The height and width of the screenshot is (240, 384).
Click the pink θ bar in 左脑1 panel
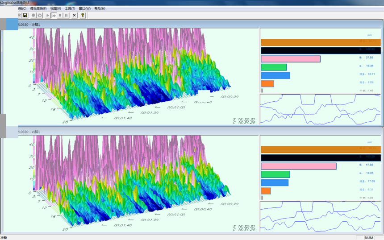click(291, 59)
